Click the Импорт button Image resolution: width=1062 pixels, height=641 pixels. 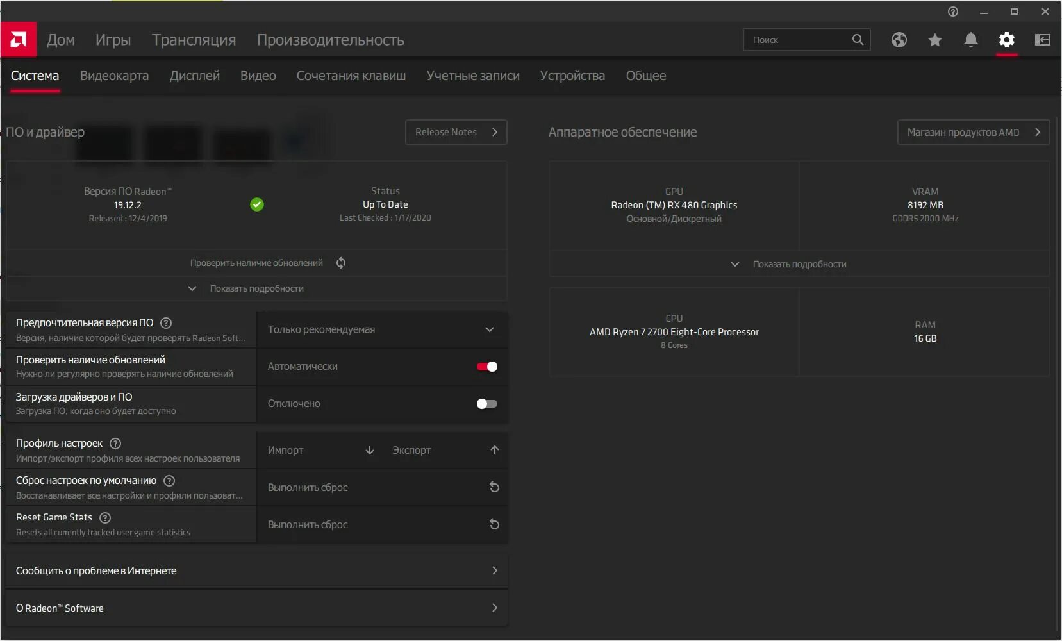click(x=320, y=450)
